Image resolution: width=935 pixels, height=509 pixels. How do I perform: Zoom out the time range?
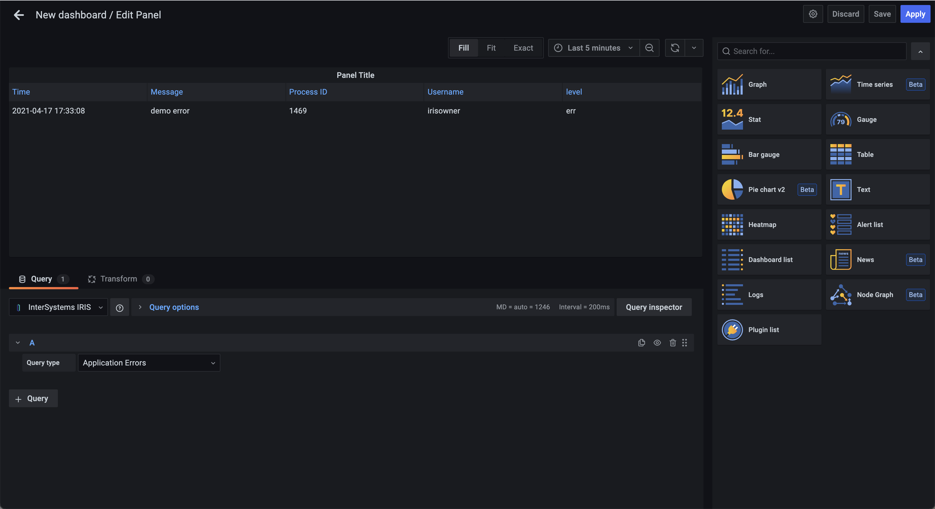pyautogui.click(x=649, y=48)
